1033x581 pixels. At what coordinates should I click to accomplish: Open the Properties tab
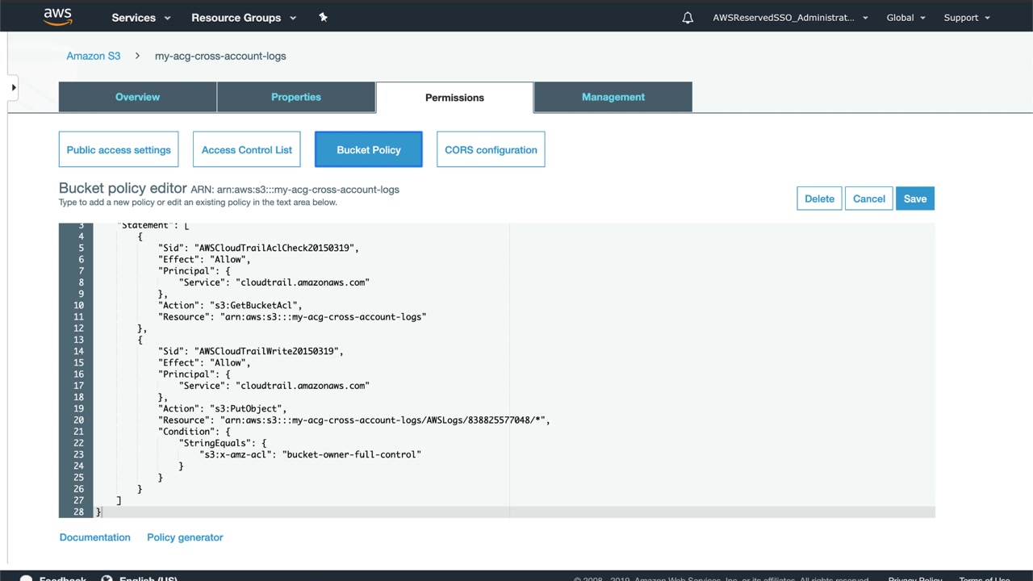(296, 97)
